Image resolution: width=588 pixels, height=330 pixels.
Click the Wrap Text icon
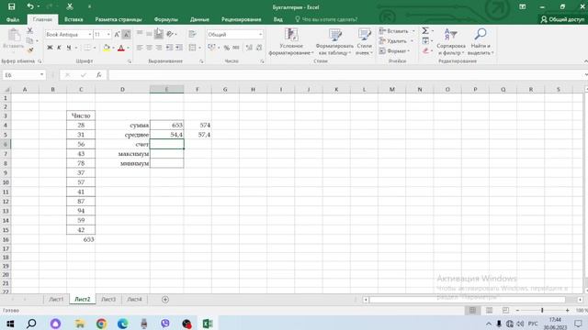tap(192, 35)
